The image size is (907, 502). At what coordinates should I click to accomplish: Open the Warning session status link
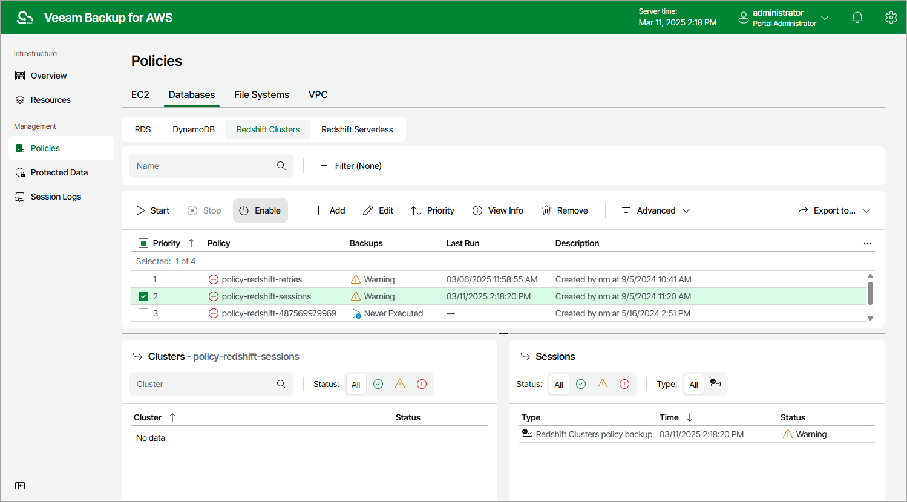(x=811, y=434)
